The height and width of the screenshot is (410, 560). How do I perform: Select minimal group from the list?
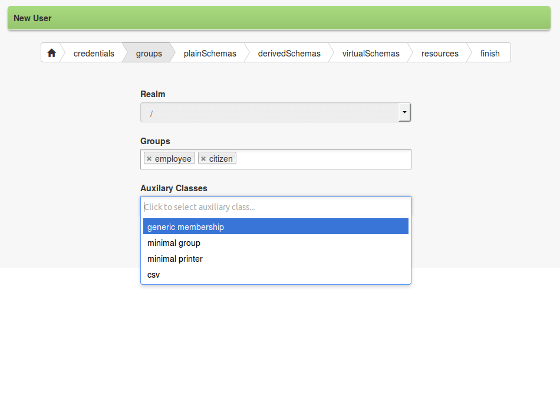(276, 243)
